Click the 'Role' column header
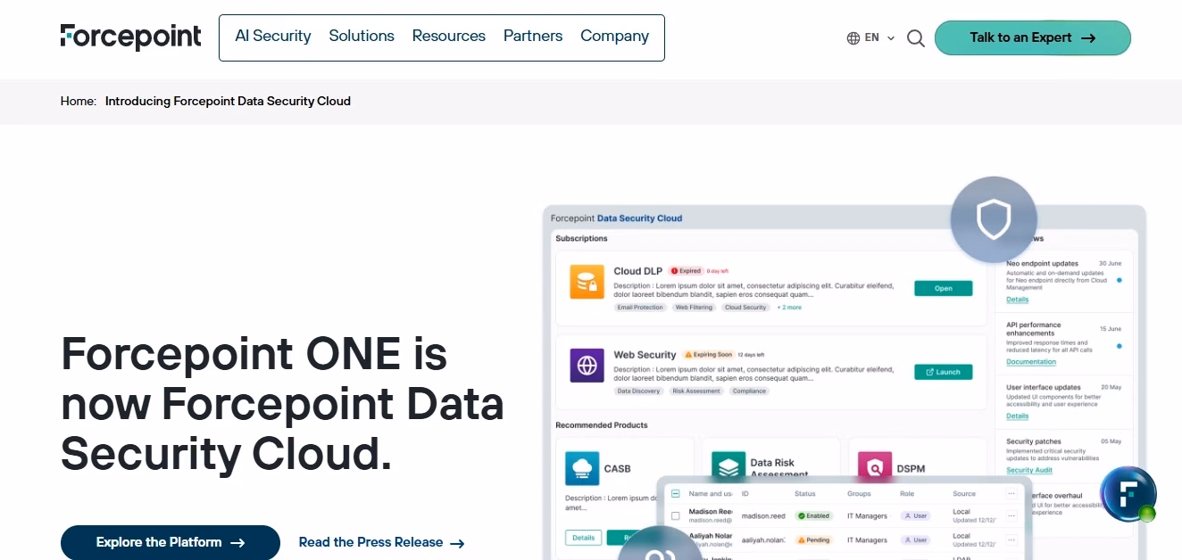This screenshot has width=1182, height=560. pyautogui.click(x=907, y=493)
